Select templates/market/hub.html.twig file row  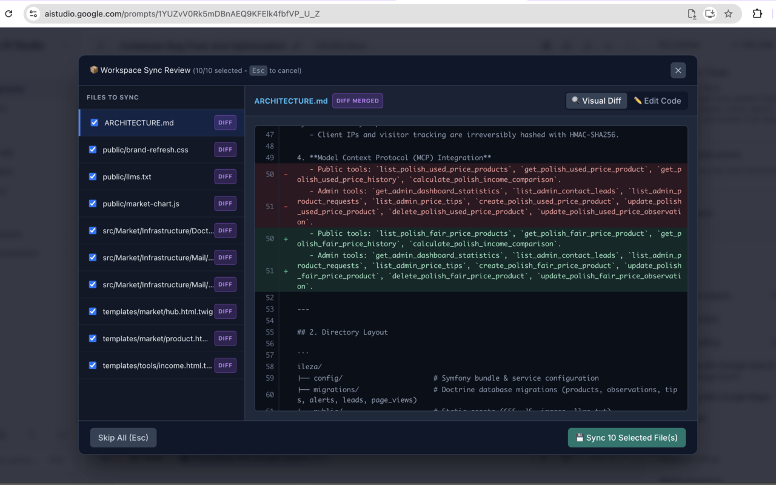click(x=162, y=311)
